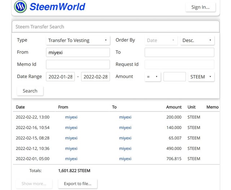Click the empty Amount value field
Viewport: 231px width, 190px height.
pos(175,77)
